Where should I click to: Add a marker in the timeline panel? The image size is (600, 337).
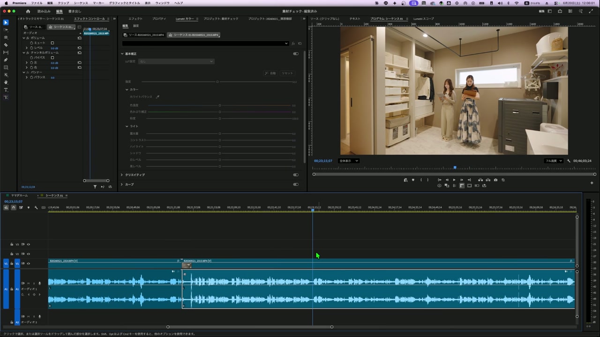tap(28, 207)
